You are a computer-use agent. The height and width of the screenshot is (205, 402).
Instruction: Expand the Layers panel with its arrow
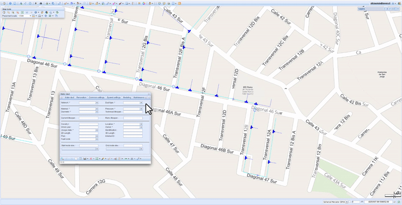[398, 9]
